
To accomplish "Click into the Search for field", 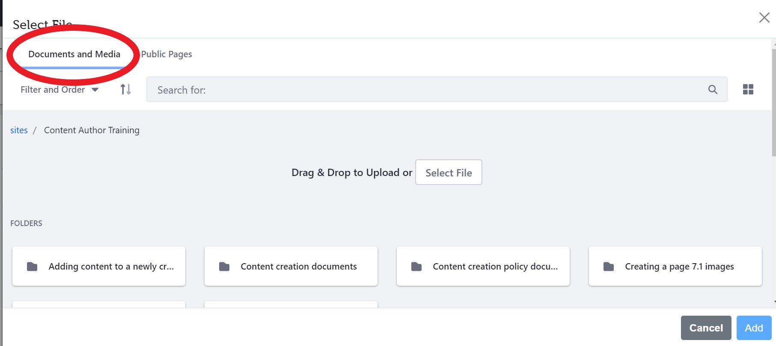I will coord(428,90).
